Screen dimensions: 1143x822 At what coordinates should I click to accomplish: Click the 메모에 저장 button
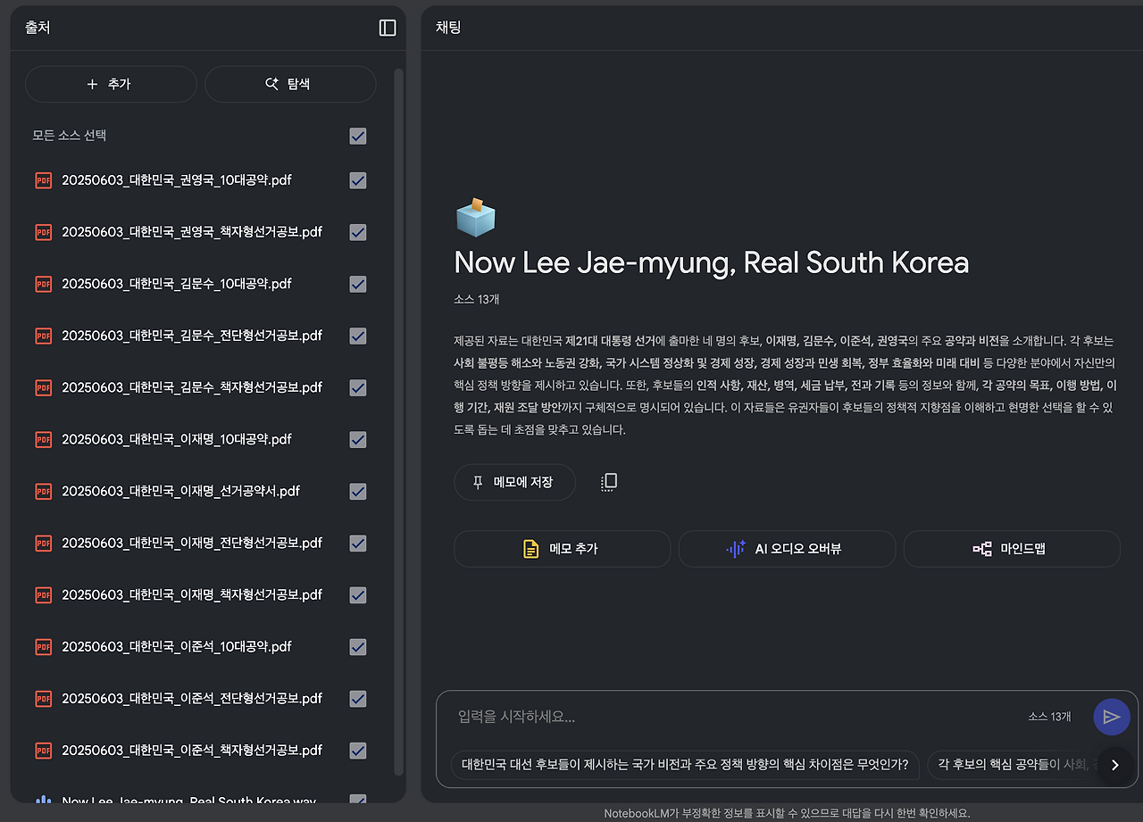pyautogui.click(x=514, y=481)
